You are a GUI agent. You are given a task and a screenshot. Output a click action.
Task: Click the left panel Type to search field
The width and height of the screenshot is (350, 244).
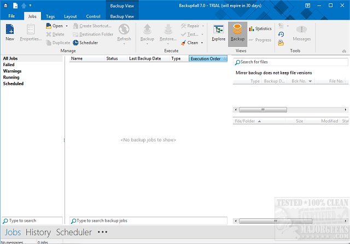(x=32, y=221)
